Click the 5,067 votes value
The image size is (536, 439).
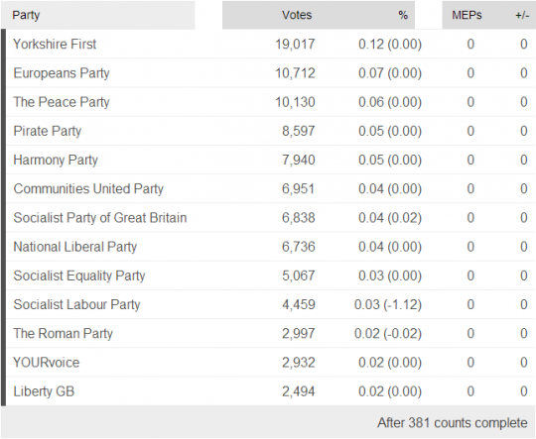299,275
